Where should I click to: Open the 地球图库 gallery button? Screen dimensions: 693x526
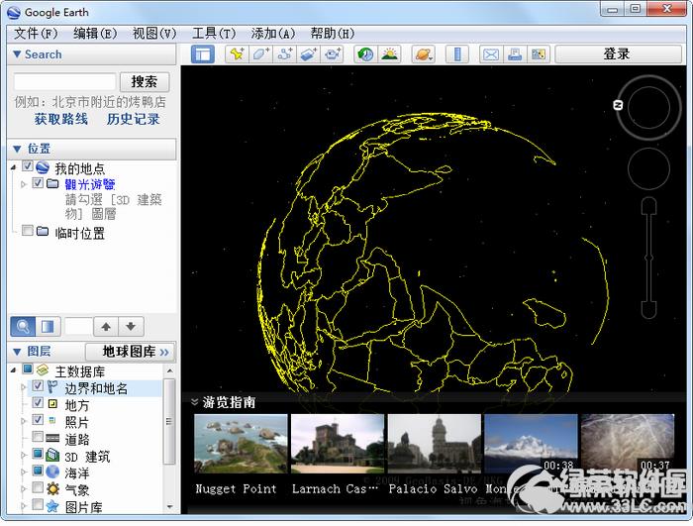[130, 352]
